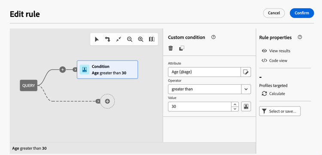Calculate profiles targeted
Screen dimensions: 322x155
(x=277, y=94)
